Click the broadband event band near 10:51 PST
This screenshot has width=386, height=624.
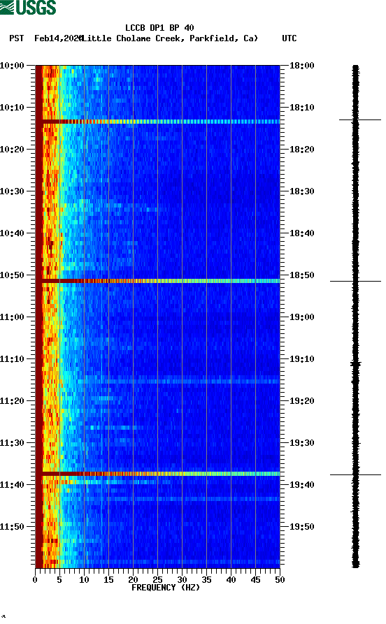158,281
